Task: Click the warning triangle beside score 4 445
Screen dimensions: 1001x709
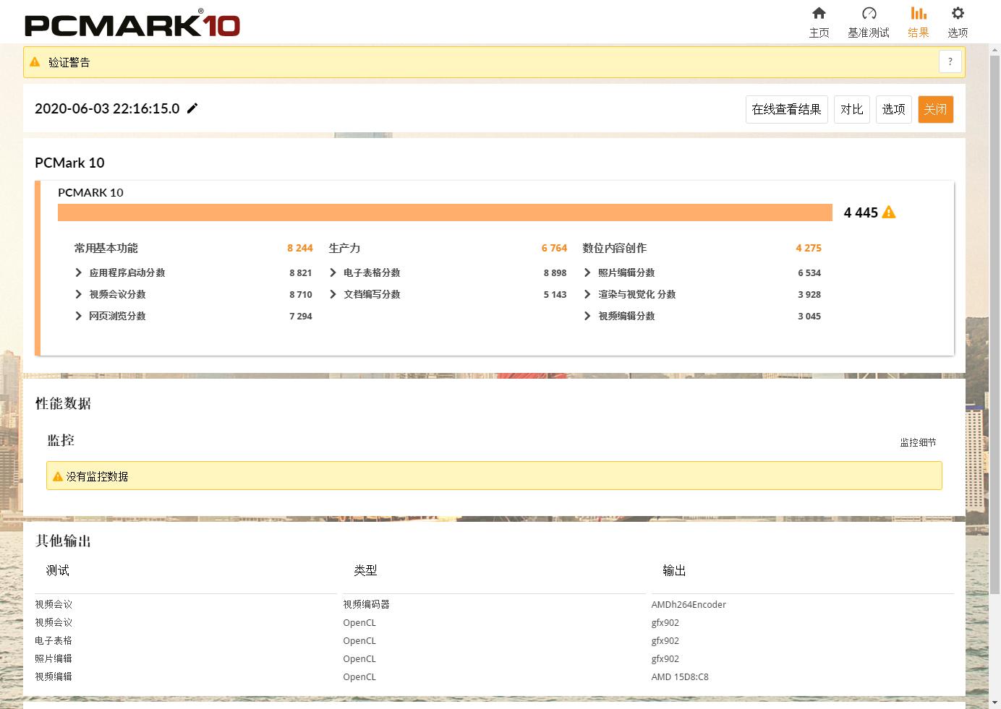Action: (889, 212)
